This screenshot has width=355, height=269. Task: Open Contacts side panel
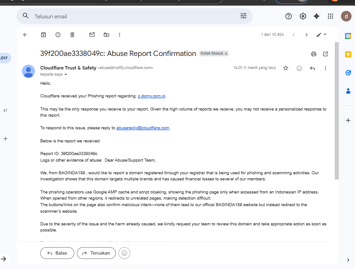click(x=348, y=91)
